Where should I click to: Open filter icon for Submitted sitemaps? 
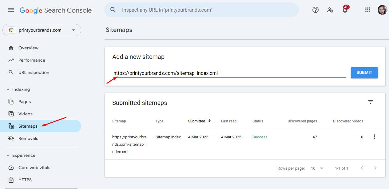tap(371, 102)
